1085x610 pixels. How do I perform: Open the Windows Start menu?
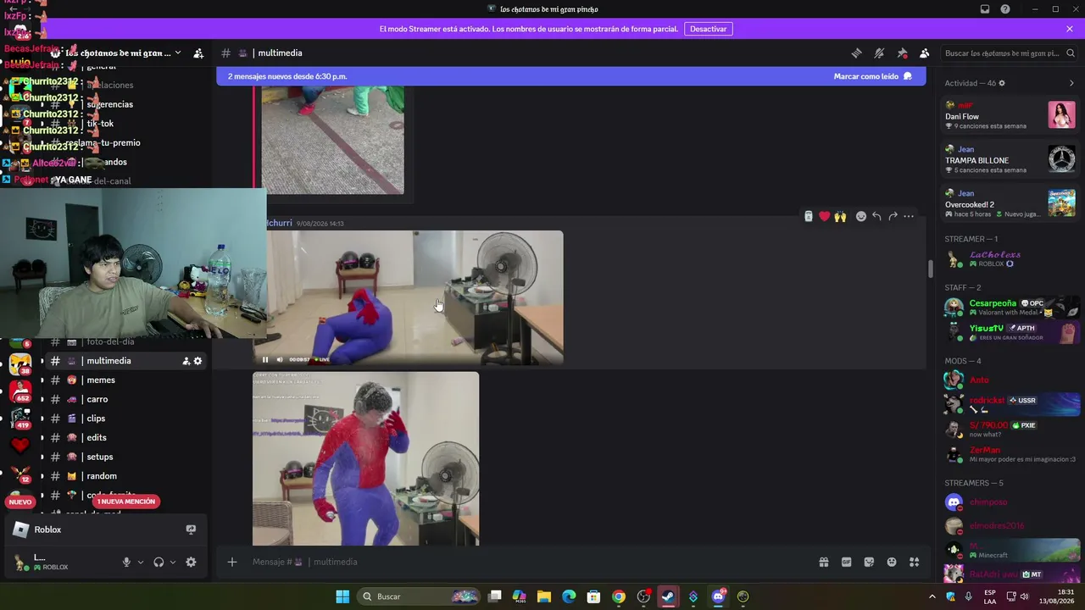342,596
